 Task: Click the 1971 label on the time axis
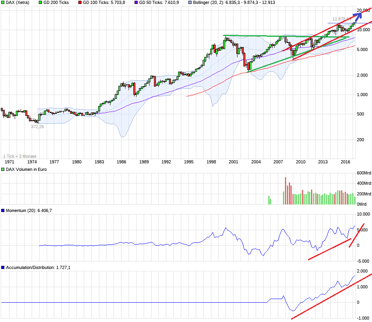click(9, 162)
